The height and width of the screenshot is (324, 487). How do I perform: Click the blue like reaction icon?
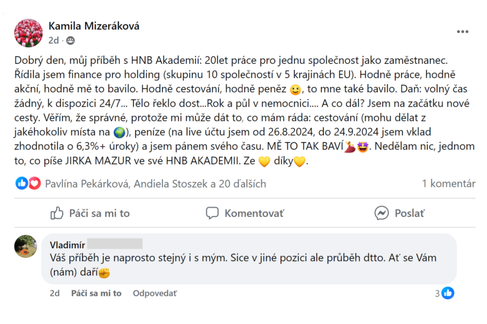click(x=22, y=184)
